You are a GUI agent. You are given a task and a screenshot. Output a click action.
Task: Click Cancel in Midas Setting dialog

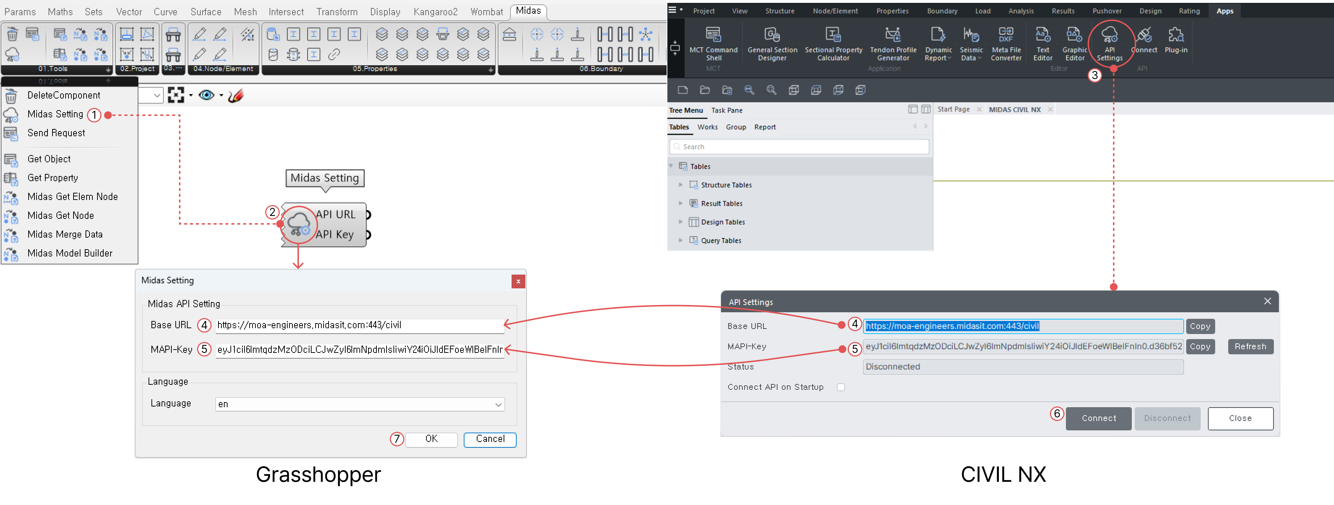tap(490, 439)
